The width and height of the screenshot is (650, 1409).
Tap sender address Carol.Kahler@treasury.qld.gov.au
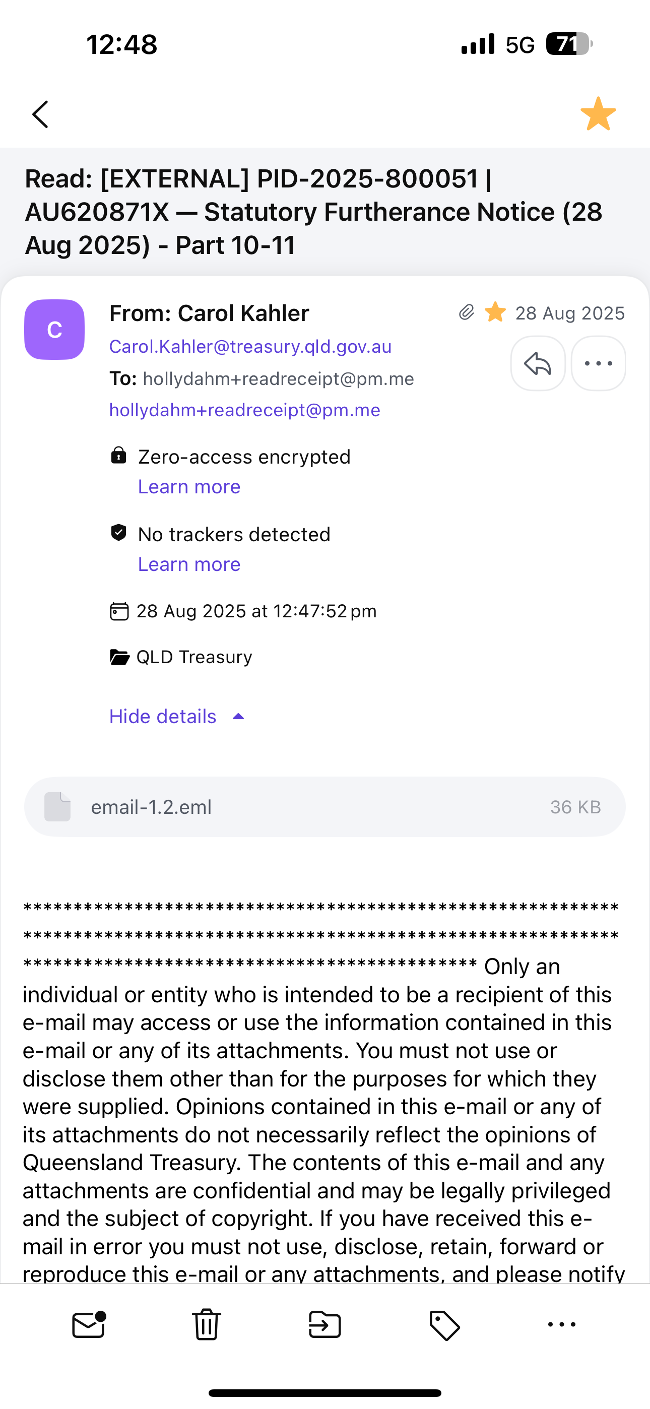pyautogui.click(x=250, y=346)
